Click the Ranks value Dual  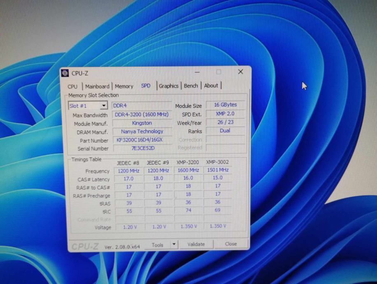point(225,130)
